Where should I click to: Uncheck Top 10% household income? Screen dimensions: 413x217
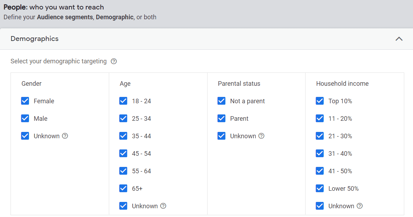coord(320,101)
